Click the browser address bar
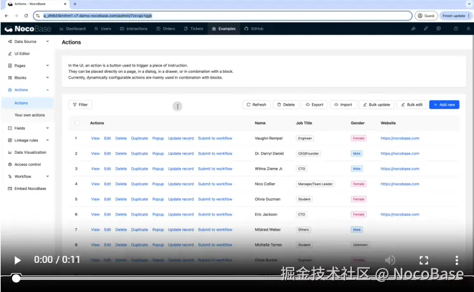Image resolution: width=474 pixels, height=292 pixels. 223,16
